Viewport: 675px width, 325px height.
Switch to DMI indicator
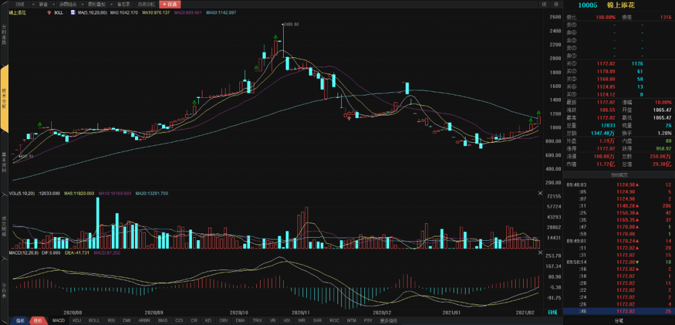tap(127, 321)
